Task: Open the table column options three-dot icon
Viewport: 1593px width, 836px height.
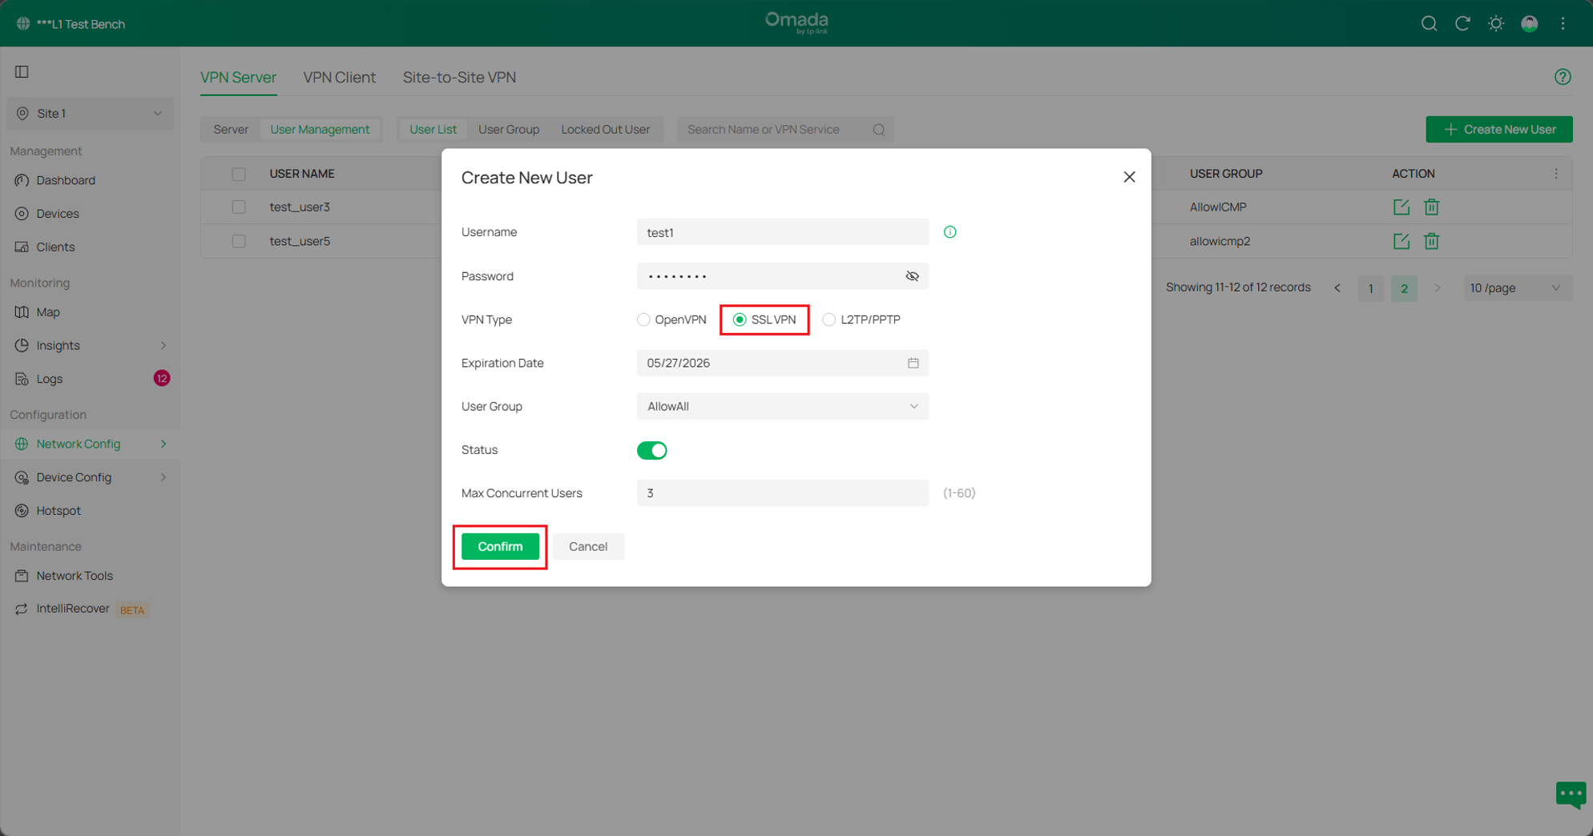Action: (1556, 174)
